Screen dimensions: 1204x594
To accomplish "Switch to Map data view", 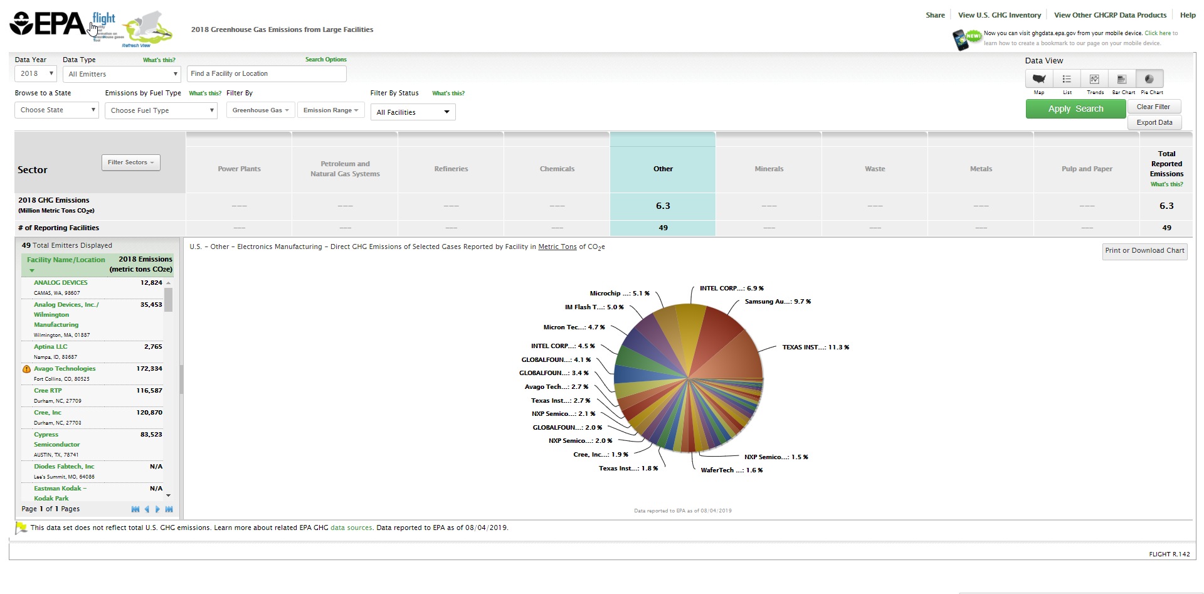I will [1039, 79].
